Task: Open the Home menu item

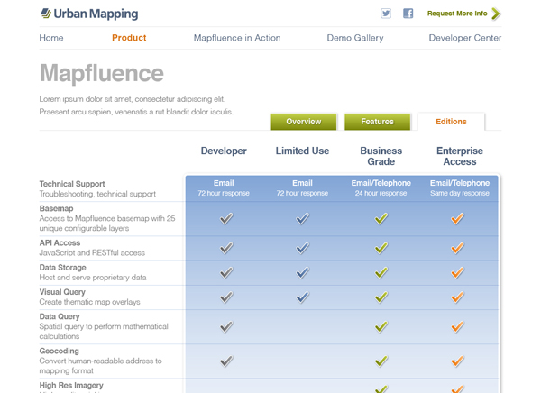Action: [51, 38]
